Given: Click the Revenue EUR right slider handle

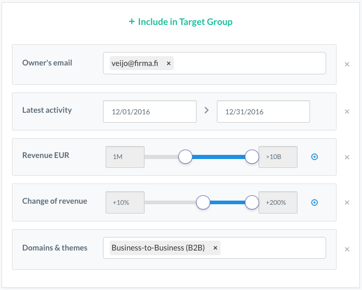Looking at the screenshot, I should (x=252, y=156).
